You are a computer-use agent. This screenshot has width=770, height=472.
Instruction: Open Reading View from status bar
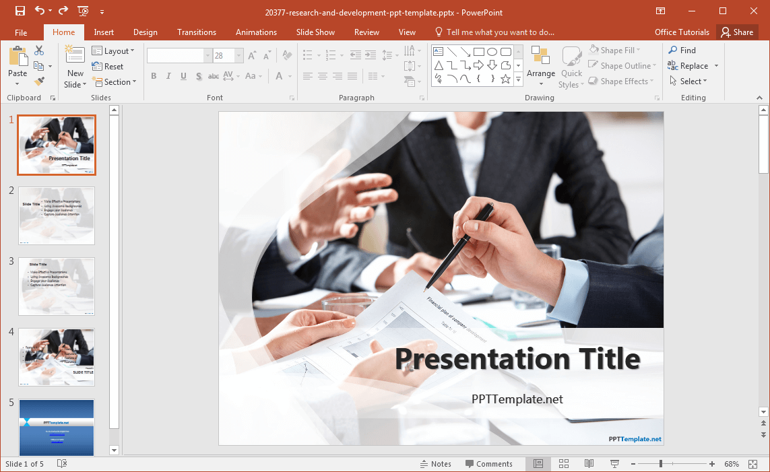(589, 464)
